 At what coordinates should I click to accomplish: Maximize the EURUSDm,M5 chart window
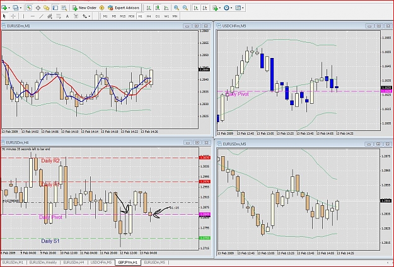coord(378,144)
